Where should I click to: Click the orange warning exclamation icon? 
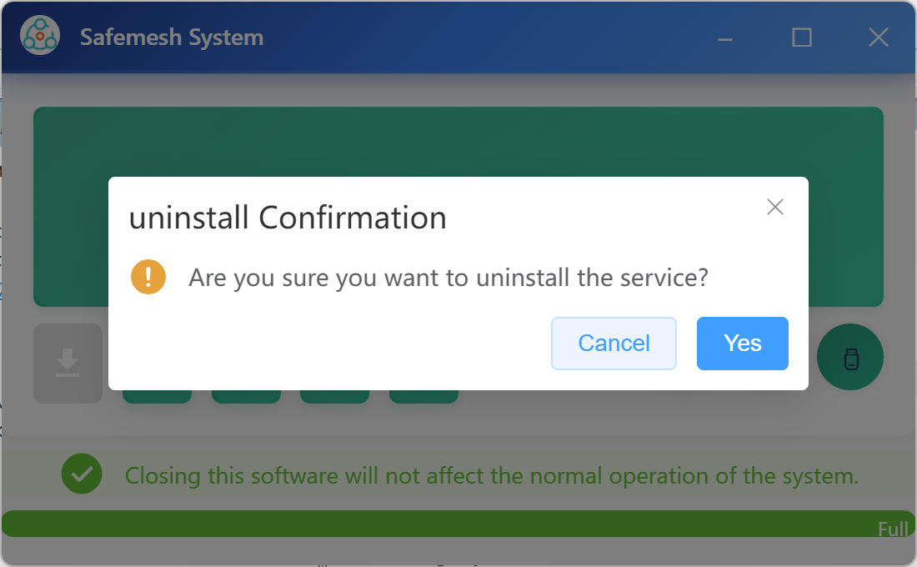click(x=148, y=277)
